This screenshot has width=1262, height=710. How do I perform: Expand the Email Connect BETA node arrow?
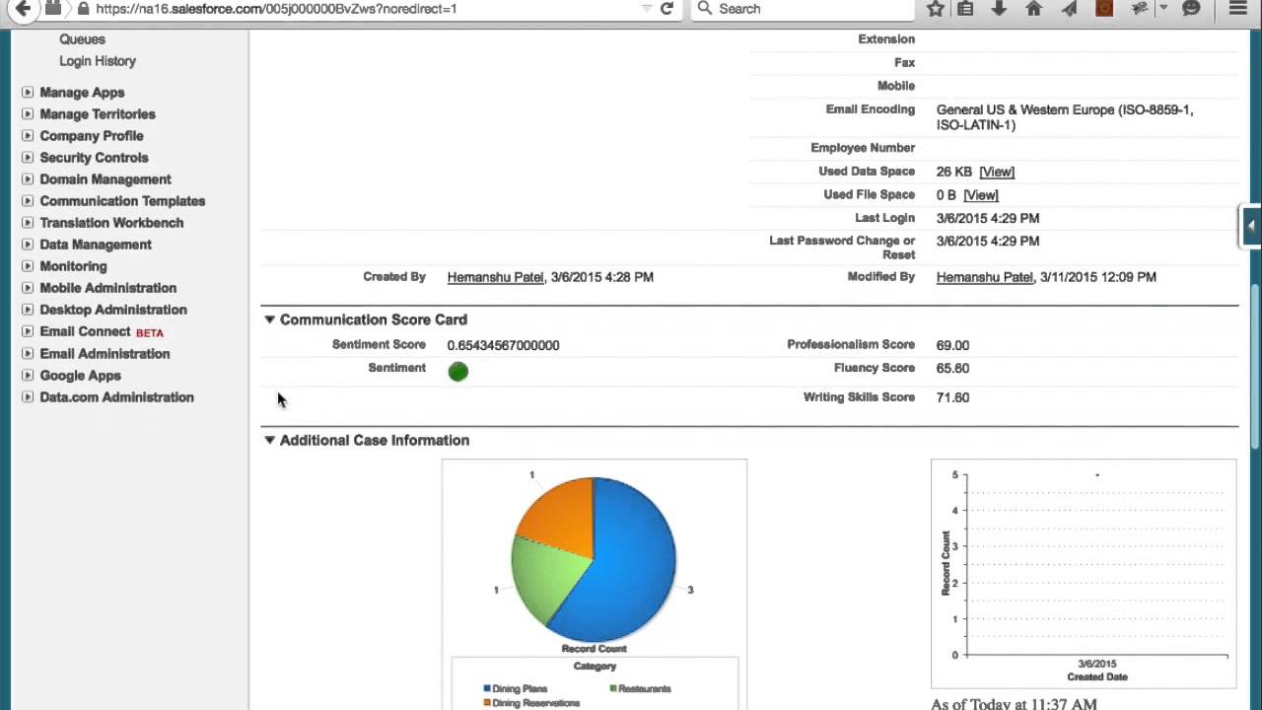coord(28,331)
